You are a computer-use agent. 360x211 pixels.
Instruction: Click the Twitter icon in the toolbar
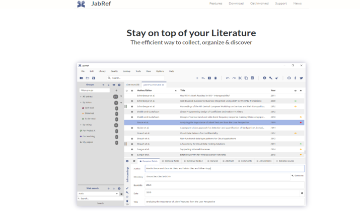tap(301, 78)
